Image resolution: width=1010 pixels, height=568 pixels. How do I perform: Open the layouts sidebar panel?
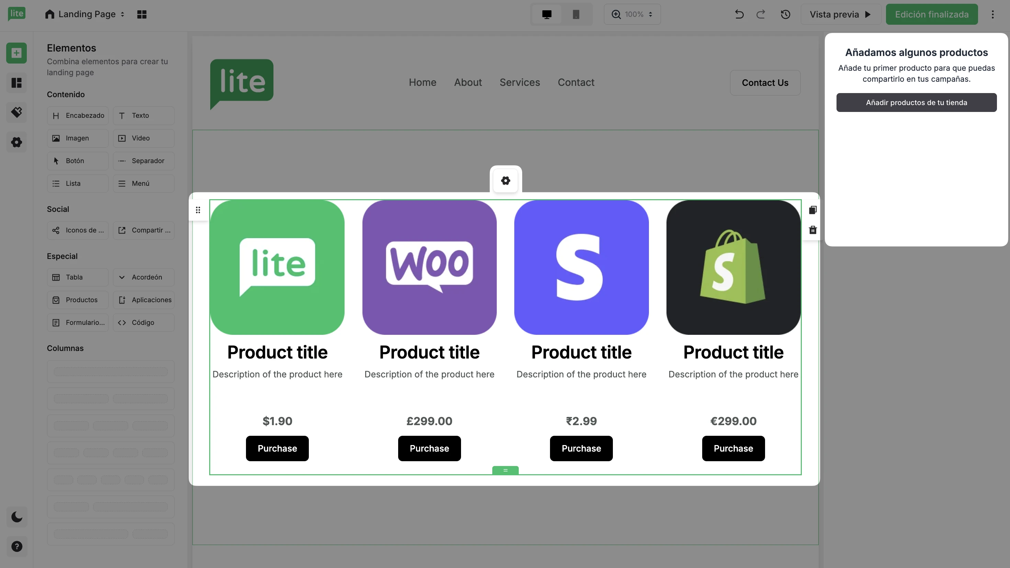point(16,83)
